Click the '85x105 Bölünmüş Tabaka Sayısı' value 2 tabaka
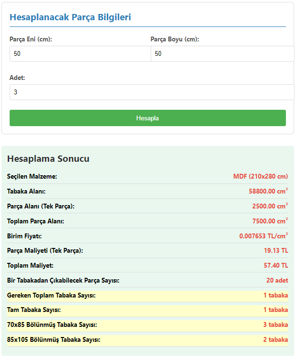 coord(275,340)
